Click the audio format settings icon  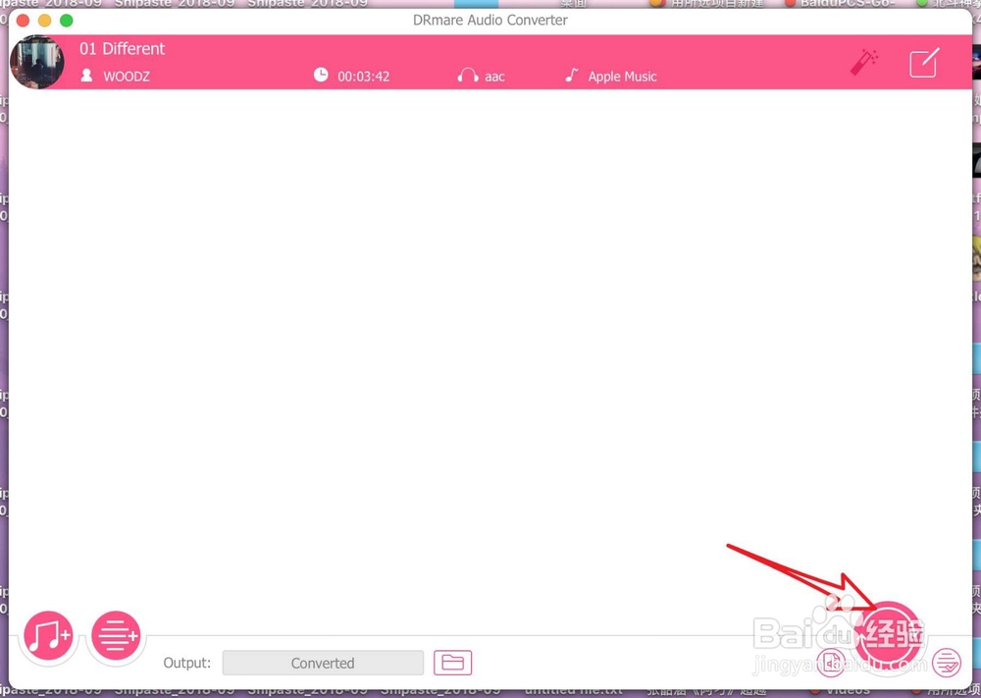[x=831, y=663]
